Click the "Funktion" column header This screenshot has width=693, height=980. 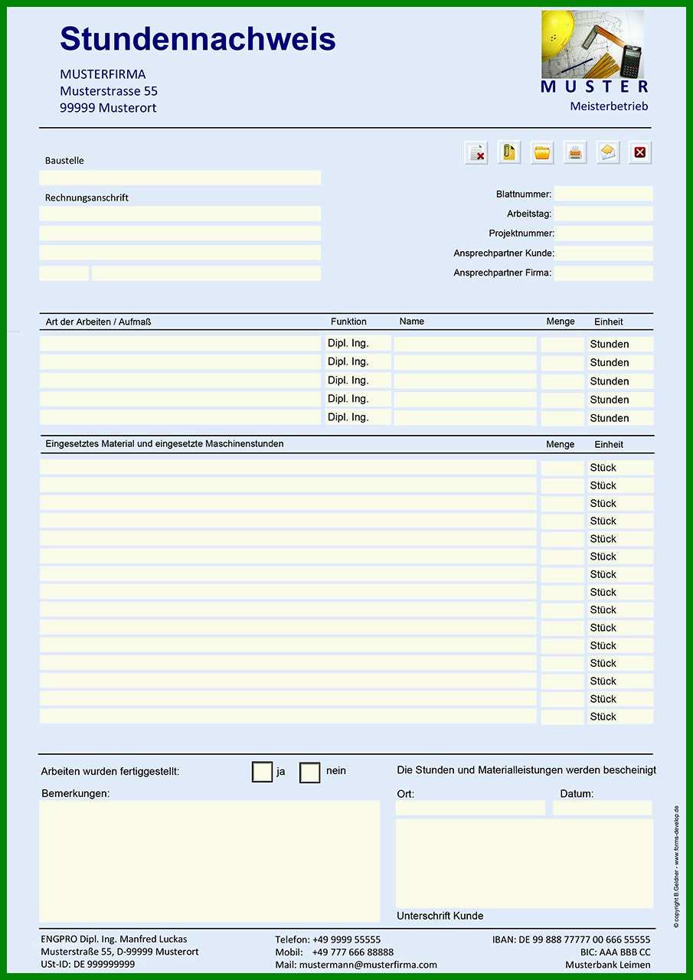point(348,322)
